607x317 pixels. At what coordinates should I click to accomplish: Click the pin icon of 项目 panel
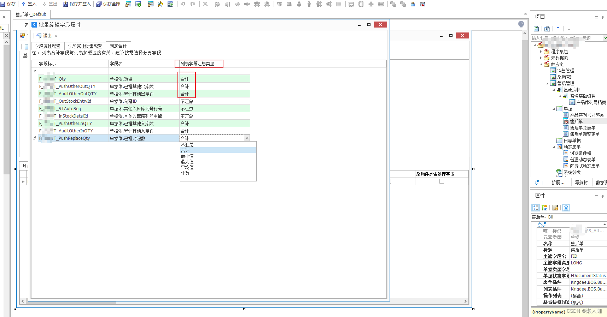pos(603,17)
